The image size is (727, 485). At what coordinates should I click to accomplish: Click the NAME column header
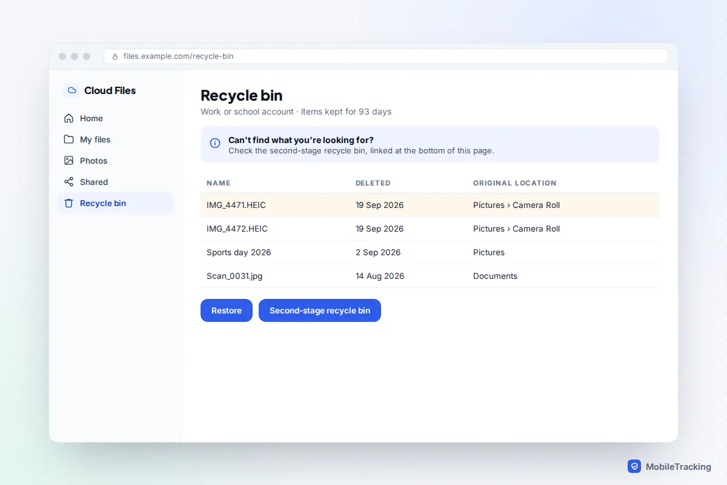tap(219, 183)
